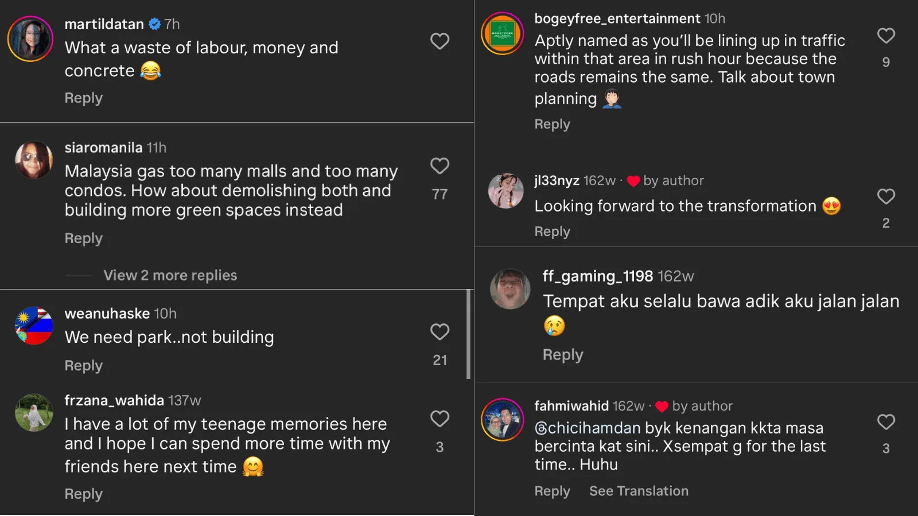Heart jl33nyz's transformation comment
The width and height of the screenshot is (918, 516).
[x=886, y=197]
